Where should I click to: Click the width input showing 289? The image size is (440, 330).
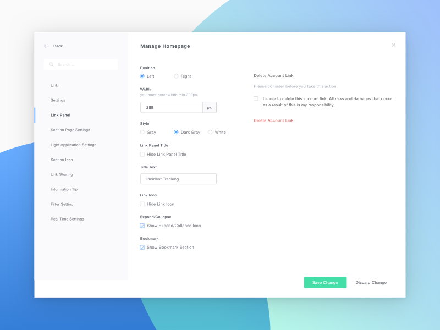coord(171,107)
